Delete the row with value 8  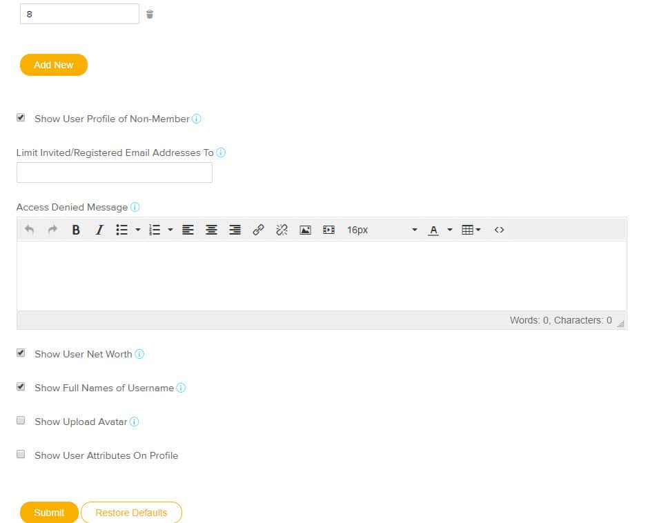click(150, 14)
